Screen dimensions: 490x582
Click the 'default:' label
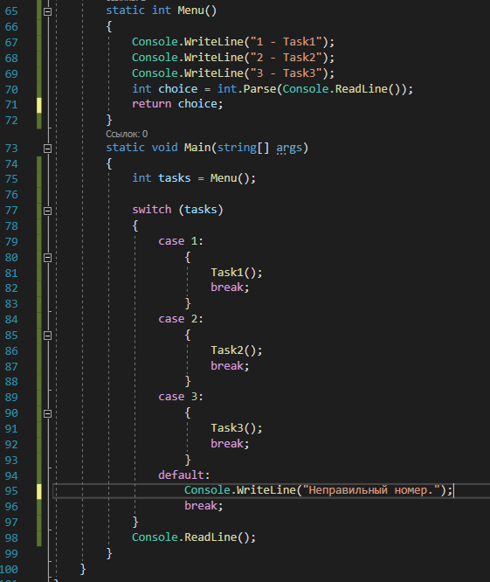[x=184, y=475]
